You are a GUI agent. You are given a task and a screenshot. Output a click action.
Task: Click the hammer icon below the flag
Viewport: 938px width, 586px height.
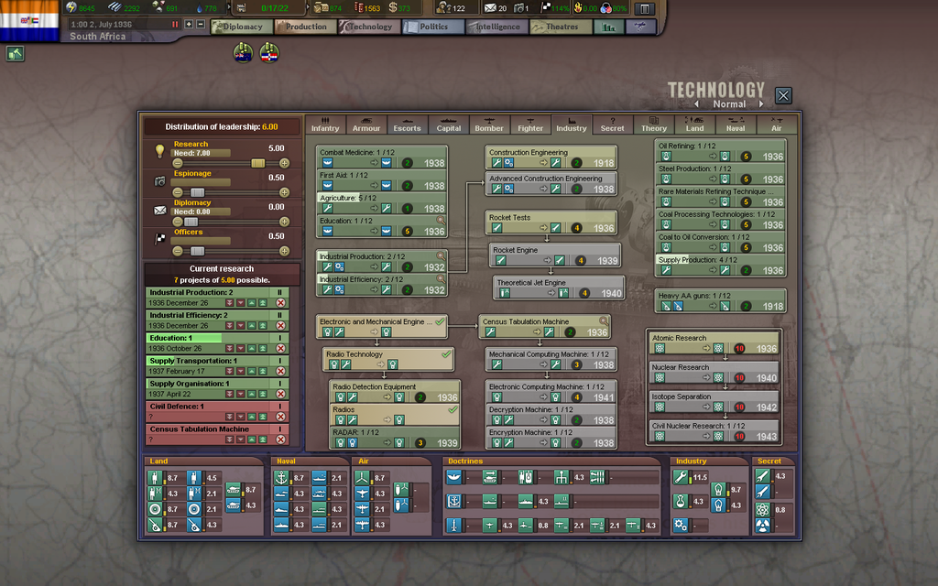15,54
